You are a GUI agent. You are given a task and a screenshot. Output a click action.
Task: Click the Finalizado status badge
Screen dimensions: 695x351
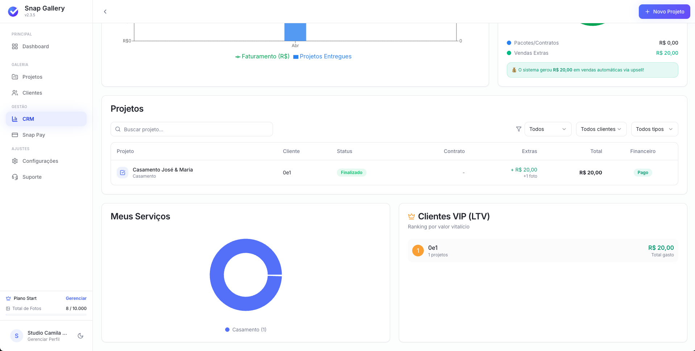[x=352, y=173]
